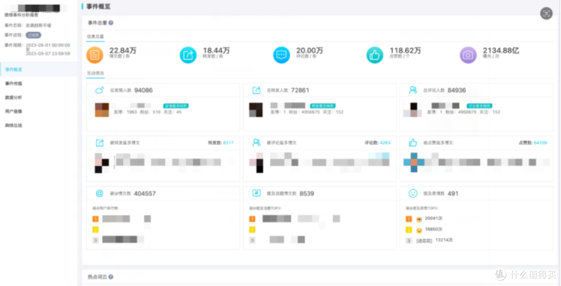Viewport: 561px width, 286px height.
Task: Click the 20.00万 comment value
Action: coord(310,51)
